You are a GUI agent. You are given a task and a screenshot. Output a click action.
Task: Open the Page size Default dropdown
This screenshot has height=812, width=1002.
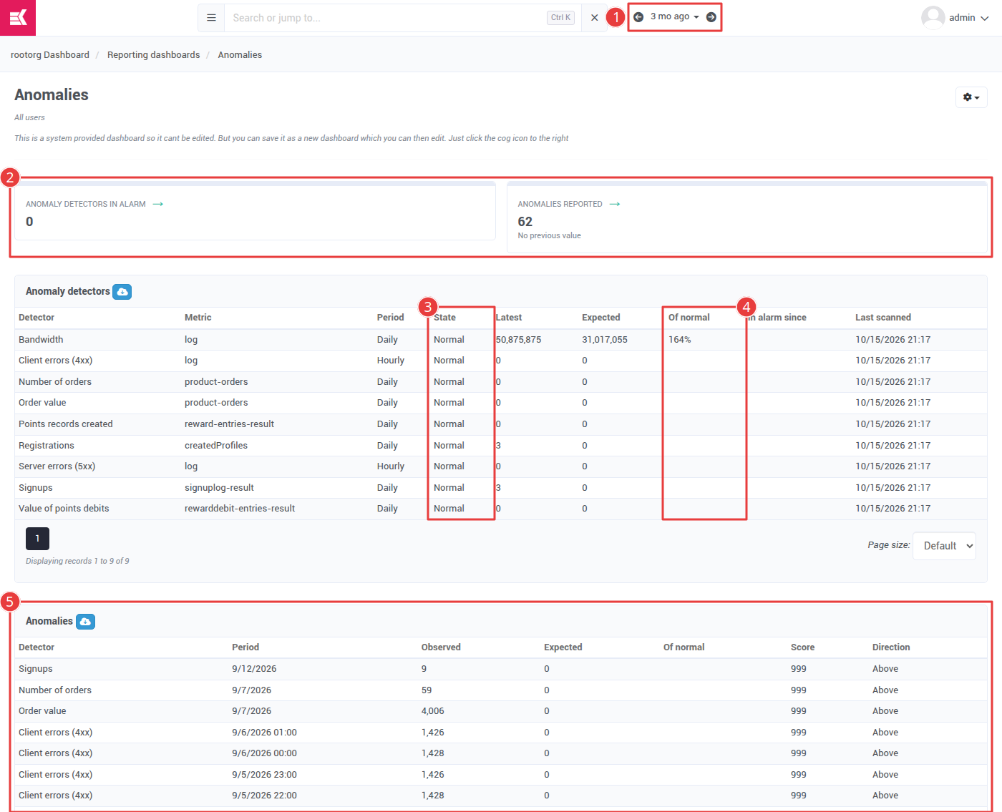coord(944,546)
